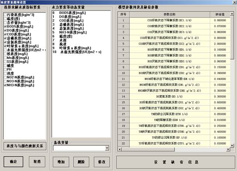Image resolution: width=237 pixels, height=171 pixels.
Task: Toggle the DO浓度[mg/L] checkbox
Action: (5, 29)
